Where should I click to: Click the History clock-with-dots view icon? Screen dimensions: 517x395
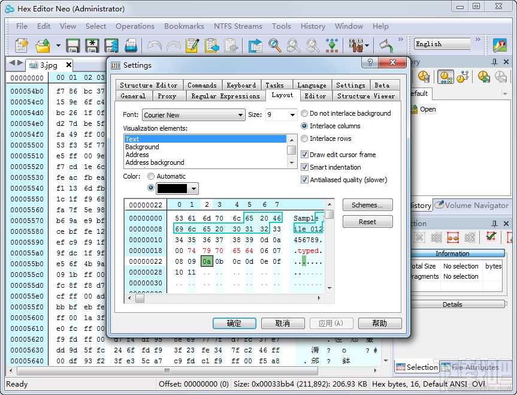point(446,77)
